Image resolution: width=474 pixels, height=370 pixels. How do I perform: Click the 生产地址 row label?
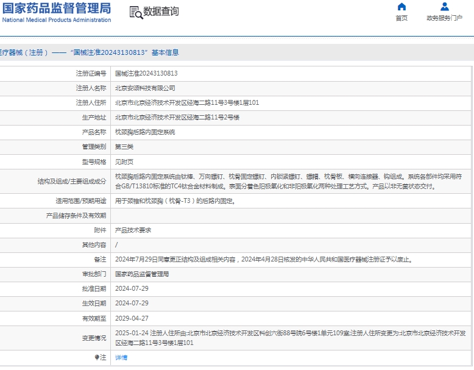coord(94,118)
